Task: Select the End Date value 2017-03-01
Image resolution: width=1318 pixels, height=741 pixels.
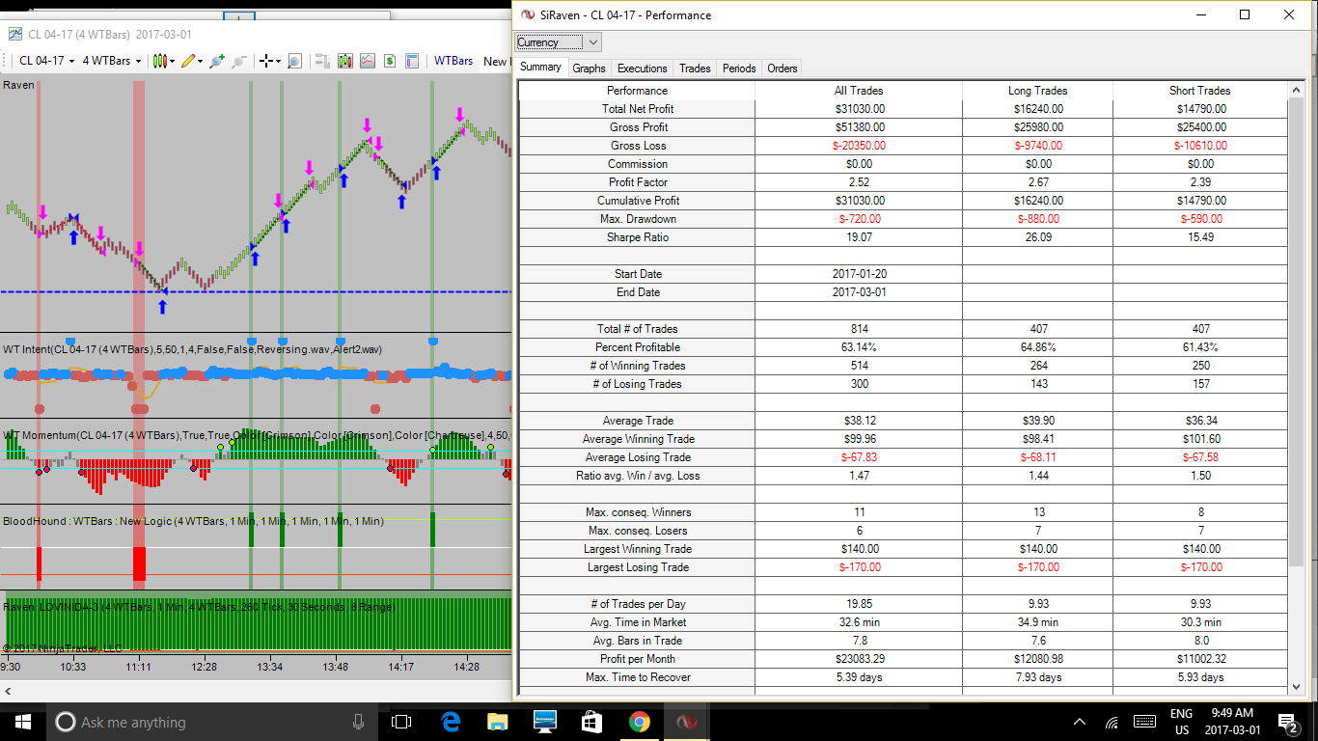Action: [x=859, y=292]
